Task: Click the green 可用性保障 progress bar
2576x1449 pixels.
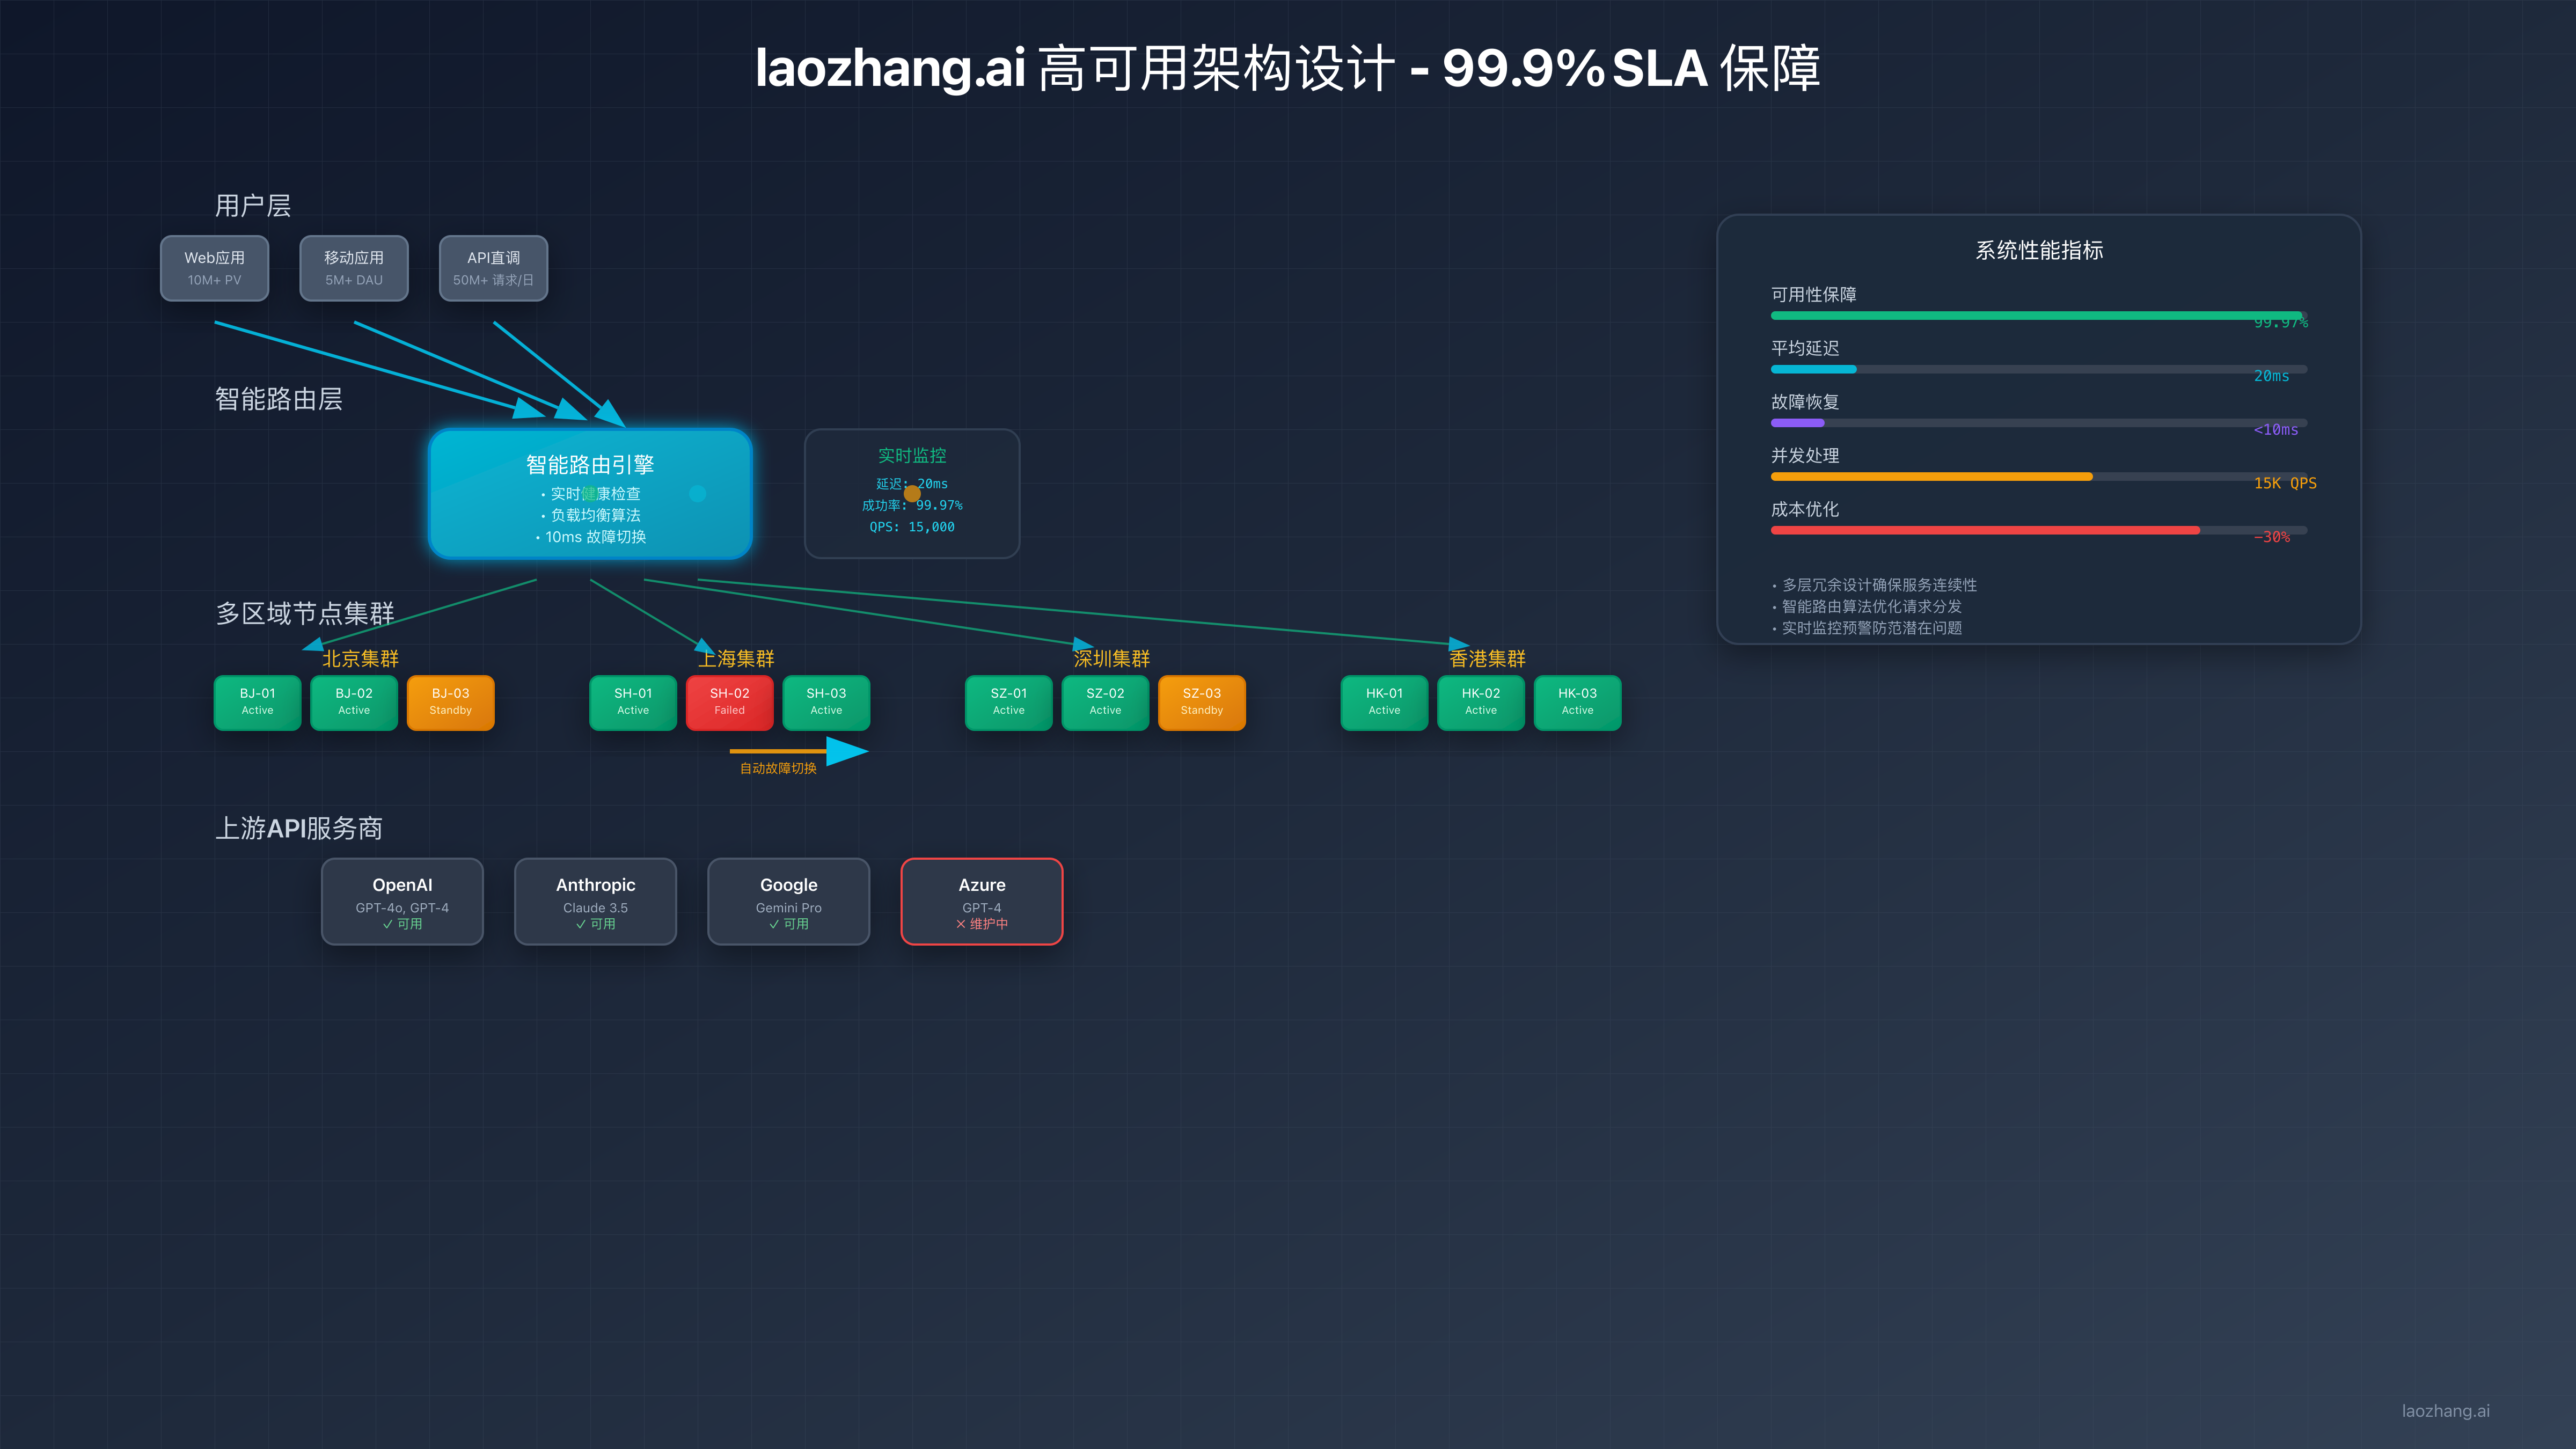Action: pyautogui.click(x=2037, y=316)
